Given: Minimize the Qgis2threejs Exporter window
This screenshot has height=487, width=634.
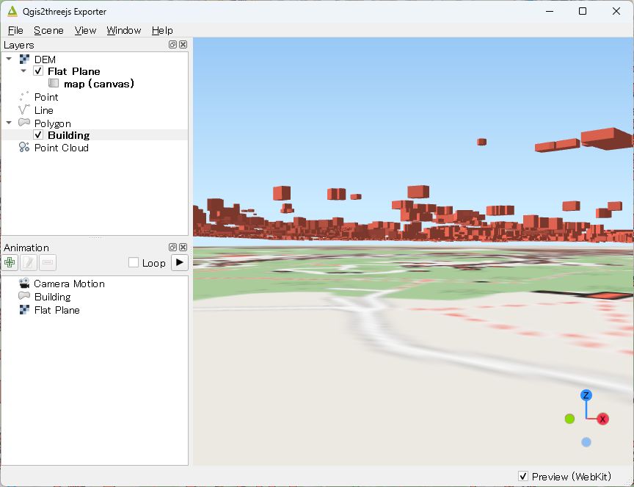Looking at the screenshot, I should [x=549, y=11].
